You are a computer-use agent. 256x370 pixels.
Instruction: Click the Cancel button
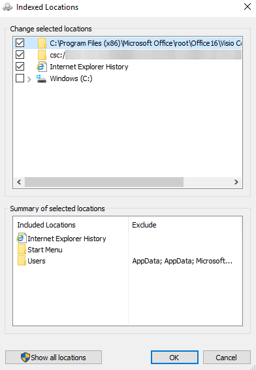[227, 358]
